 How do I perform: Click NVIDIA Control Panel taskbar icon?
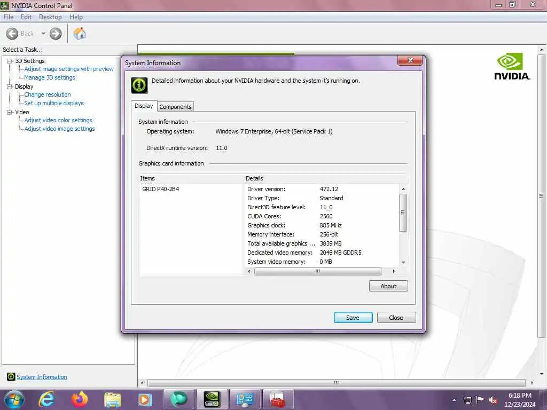212,399
